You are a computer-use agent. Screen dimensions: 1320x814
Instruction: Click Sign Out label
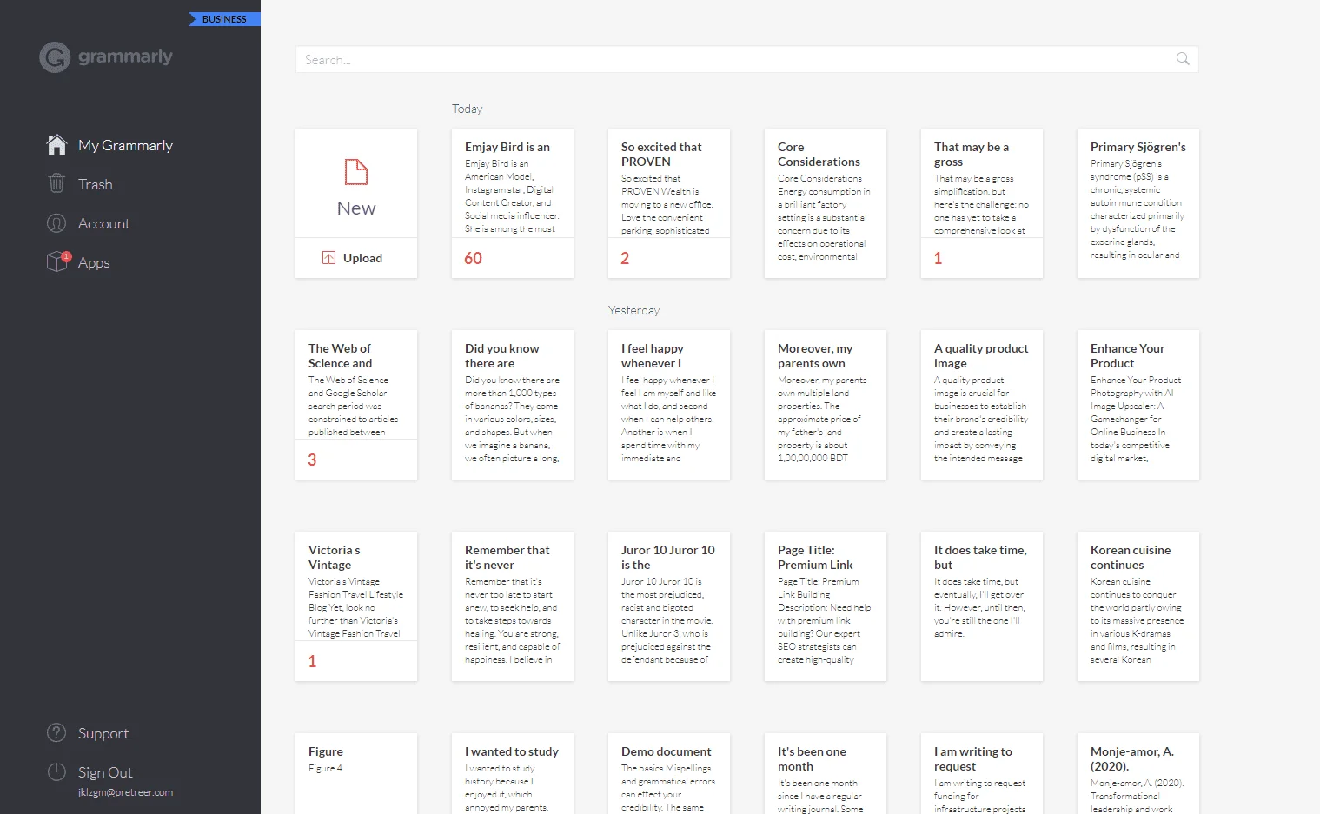[x=105, y=772]
